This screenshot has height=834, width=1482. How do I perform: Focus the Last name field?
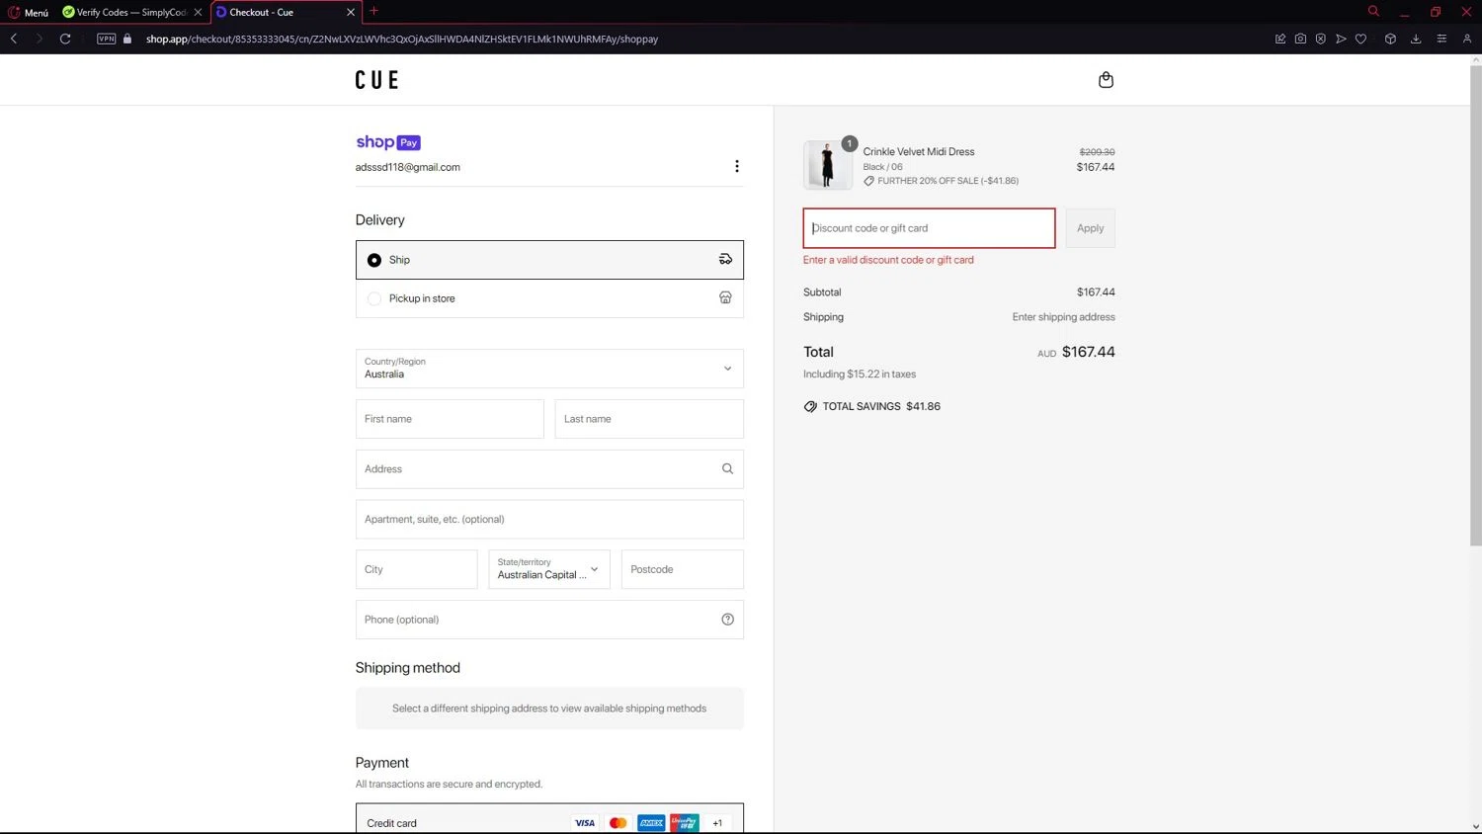coord(649,419)
